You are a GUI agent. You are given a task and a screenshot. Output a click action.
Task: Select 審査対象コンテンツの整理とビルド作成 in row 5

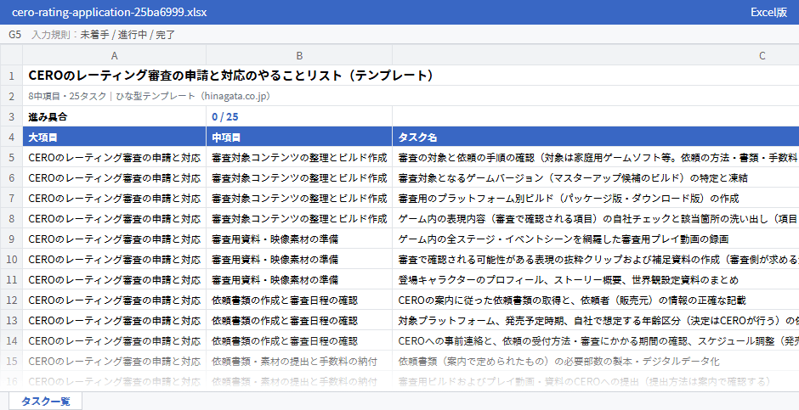click(299, 157)
